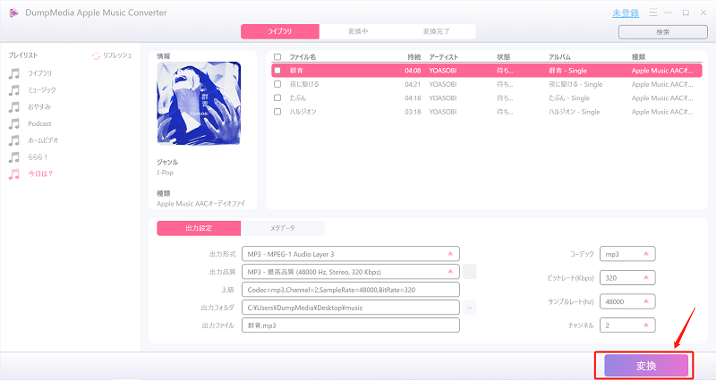Viewport: 716px width, 380px height.
Task: Click the DumpMedia app logo icon
Action: click(x=13, y=13)
